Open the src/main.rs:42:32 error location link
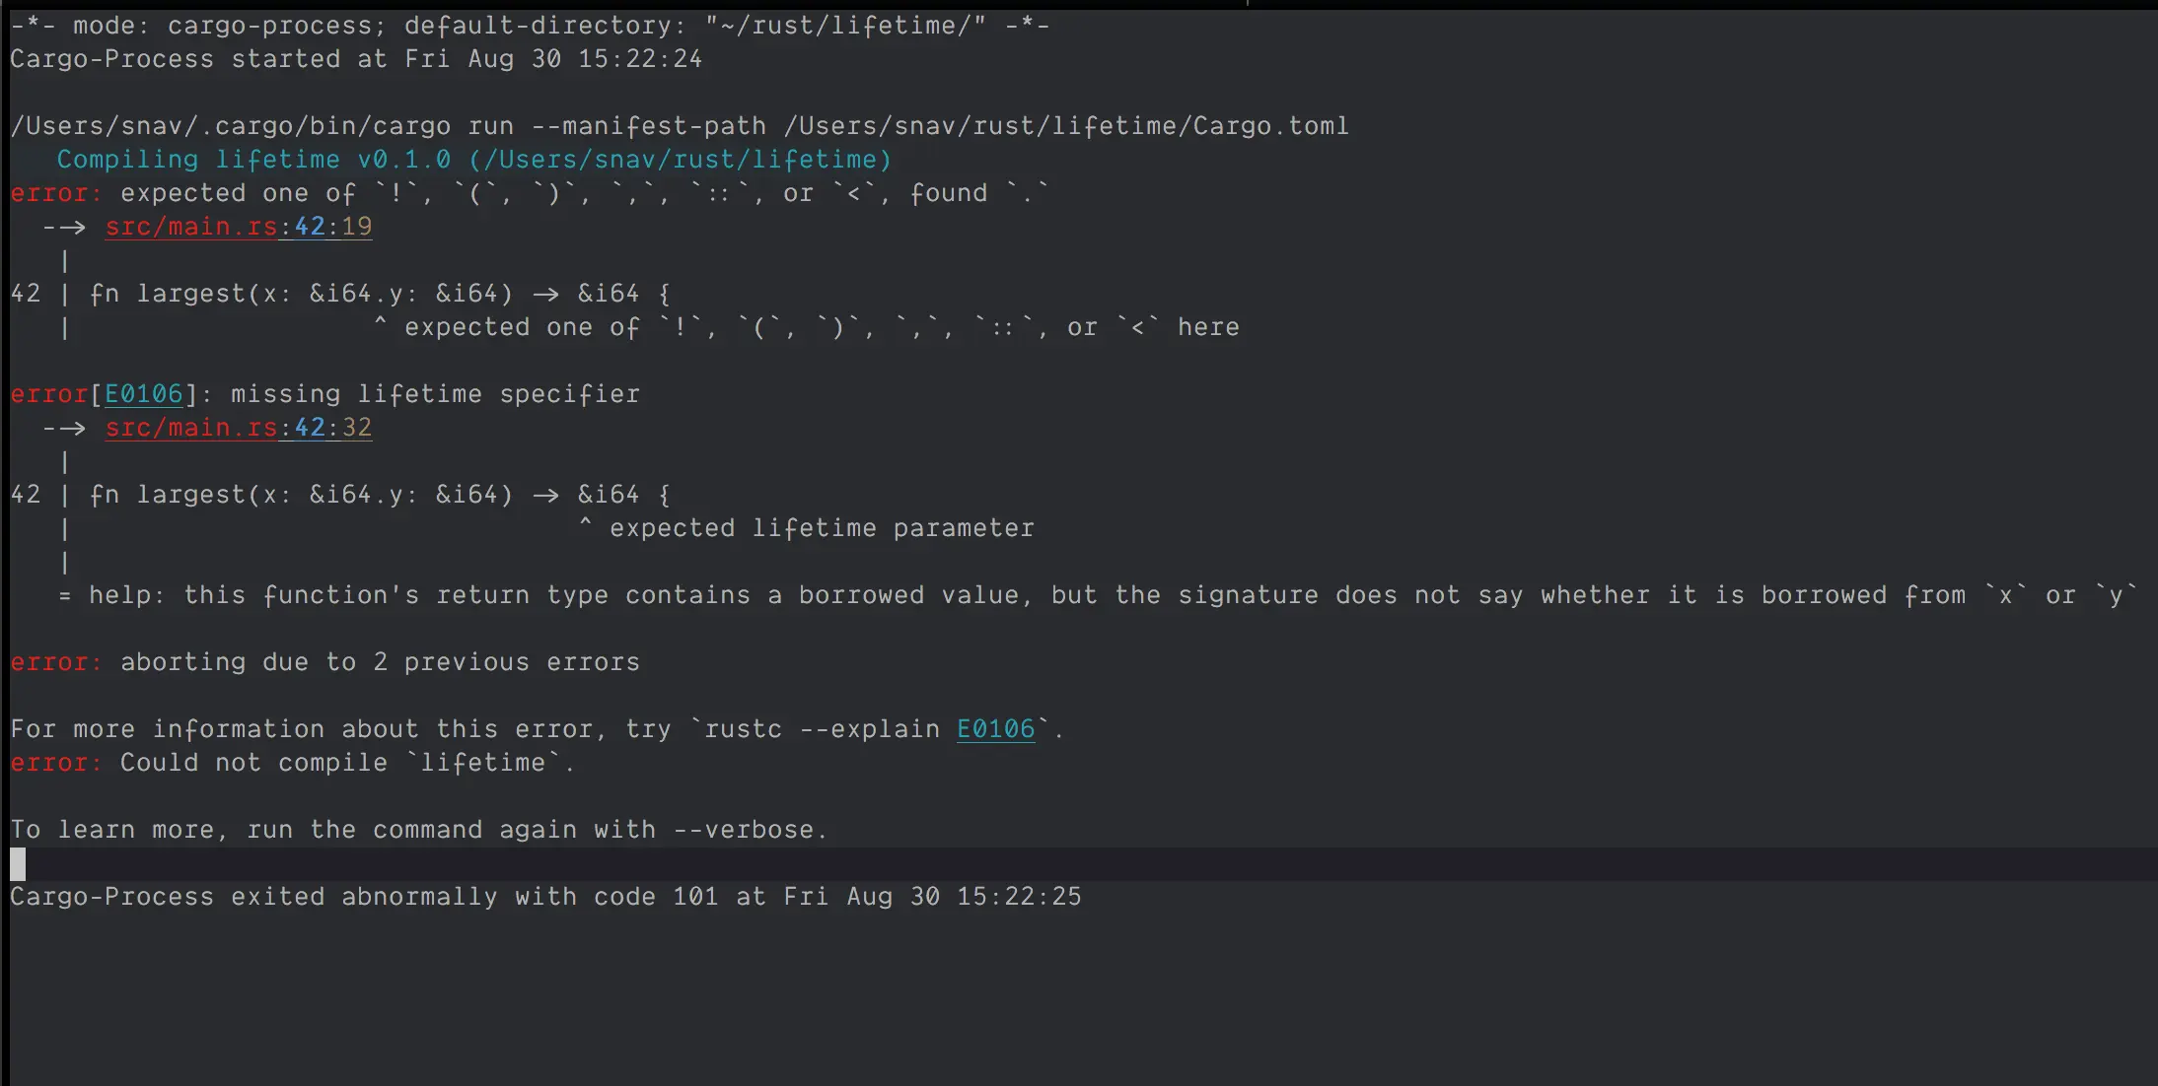The height and width of the screenshot is (1086, 2158). pos(239,428)
